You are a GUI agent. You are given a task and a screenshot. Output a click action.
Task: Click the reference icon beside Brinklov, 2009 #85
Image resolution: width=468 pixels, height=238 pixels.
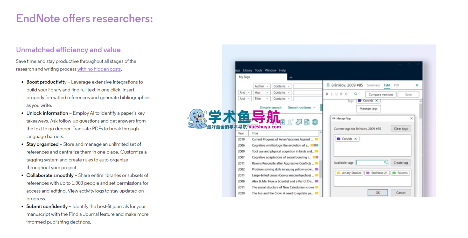pyautogui.click(x=328, y=85)
